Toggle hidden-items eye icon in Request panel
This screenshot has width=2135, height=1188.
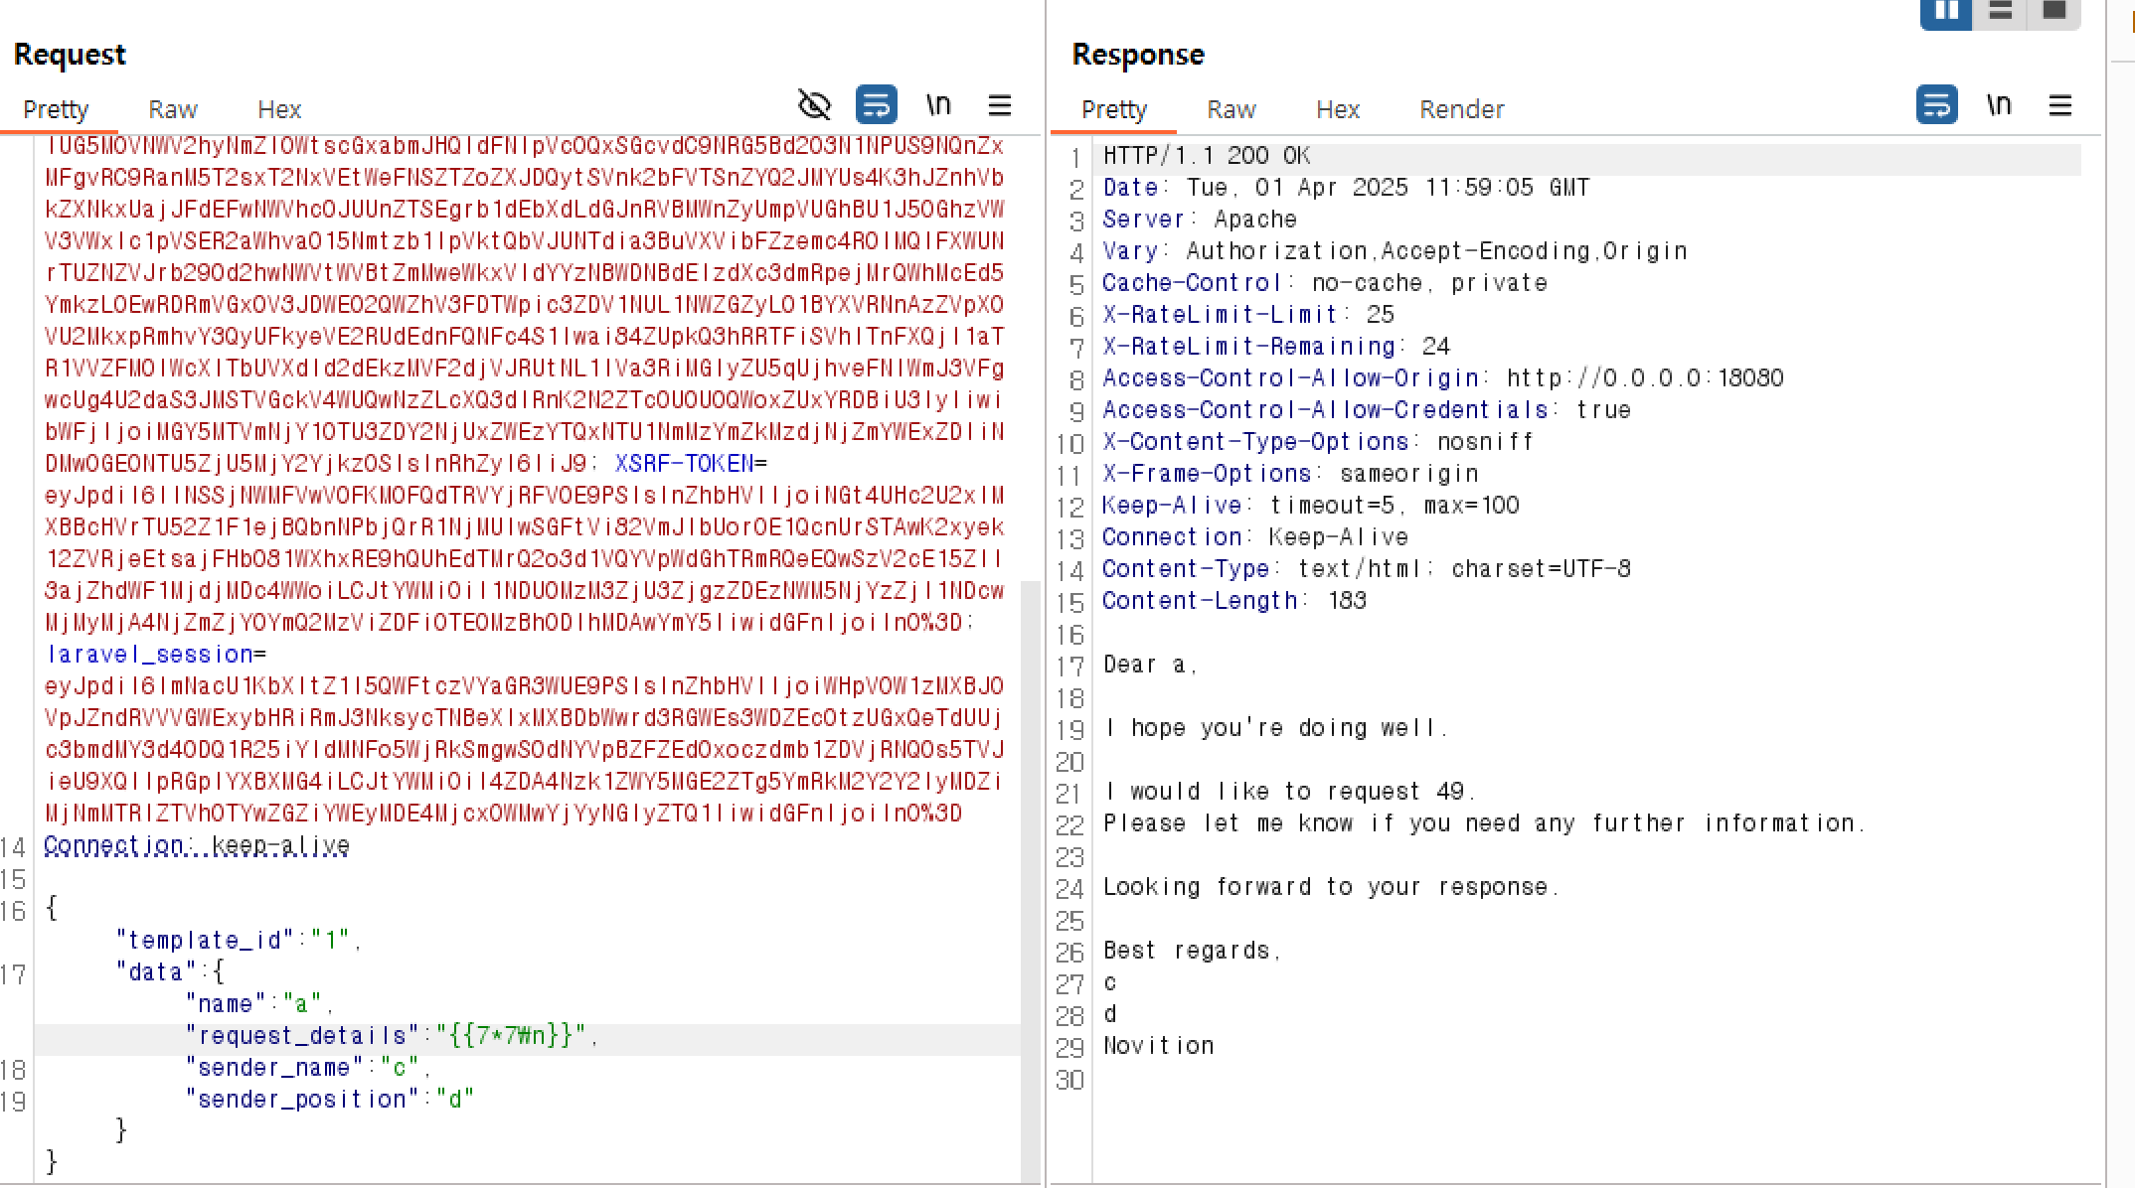coord(814,104)
